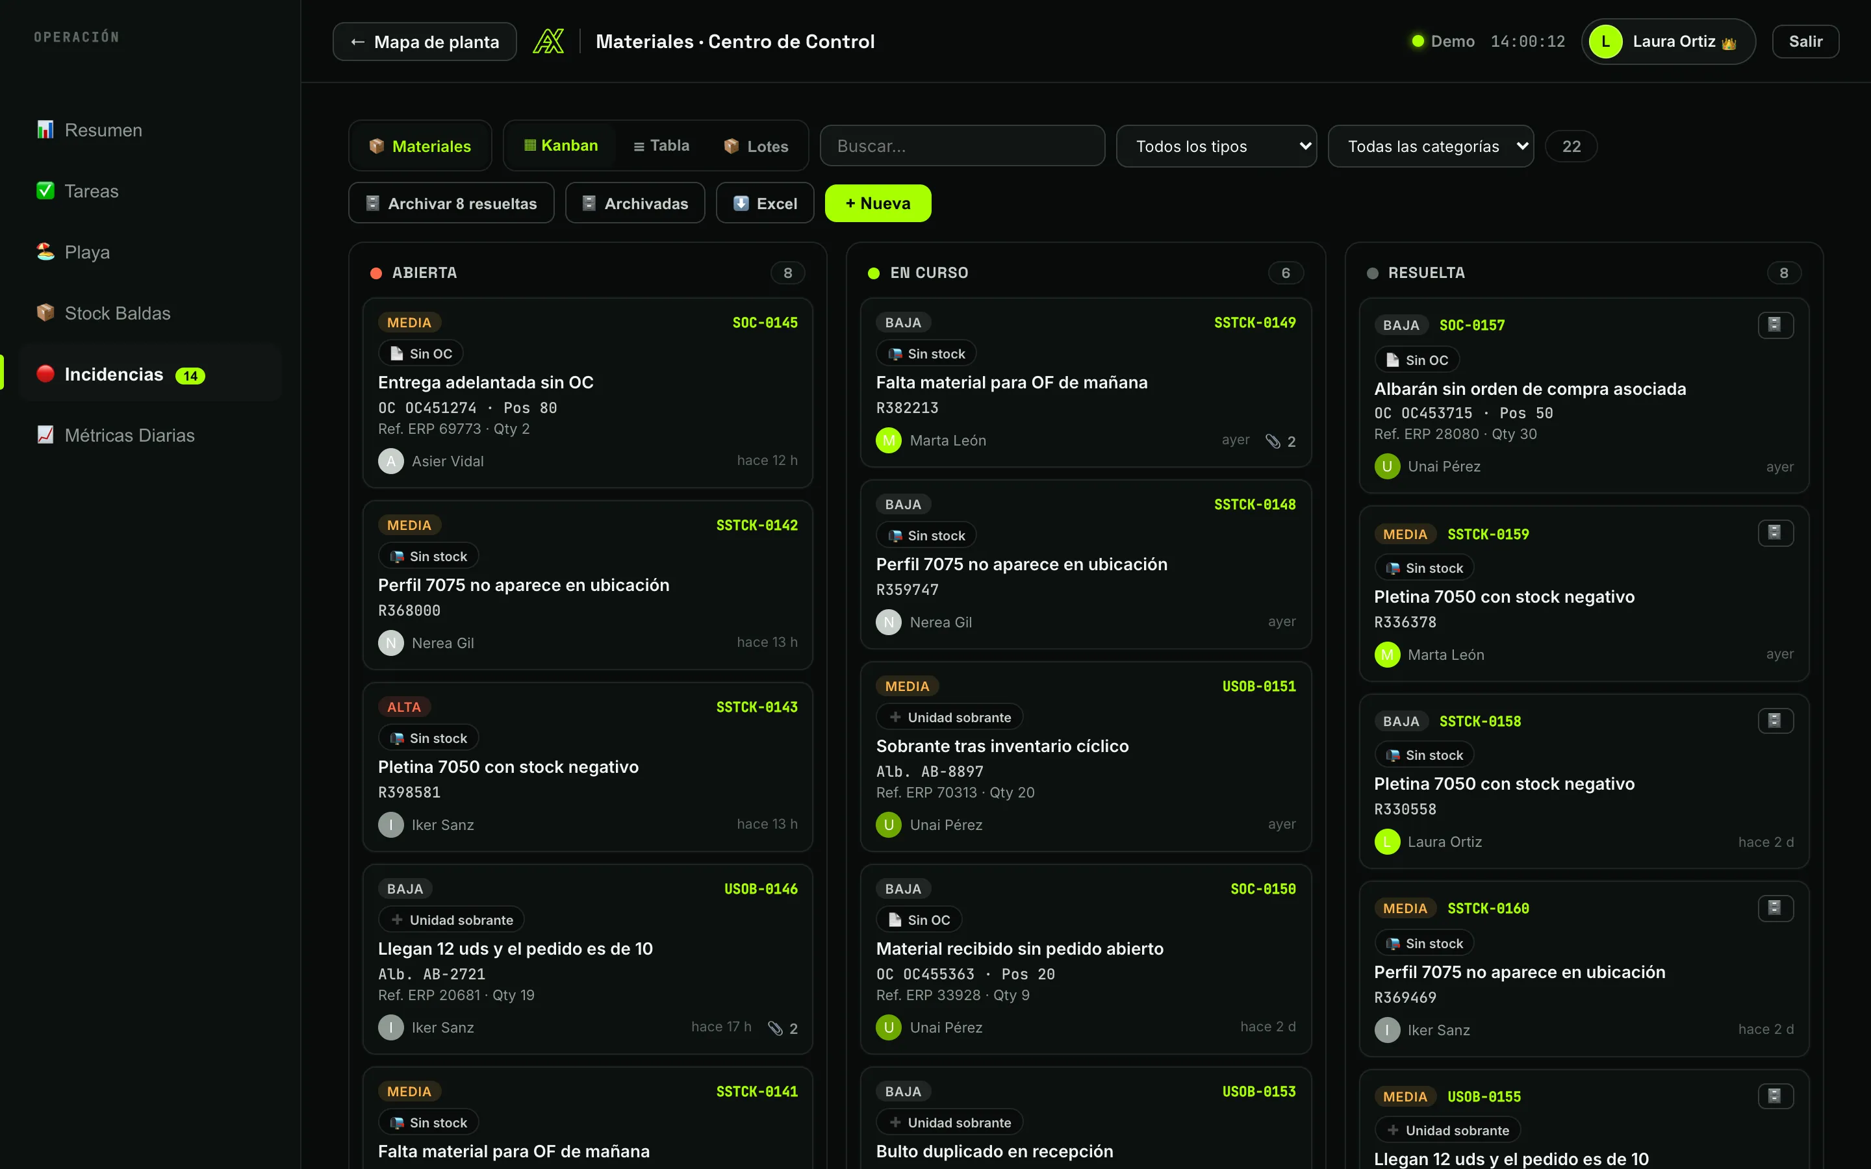Image resolution: width=1871 pixels, height=1169 pixels.
Task: Open card Material recibido sin pedido abierto
Action: (1086, 959)
